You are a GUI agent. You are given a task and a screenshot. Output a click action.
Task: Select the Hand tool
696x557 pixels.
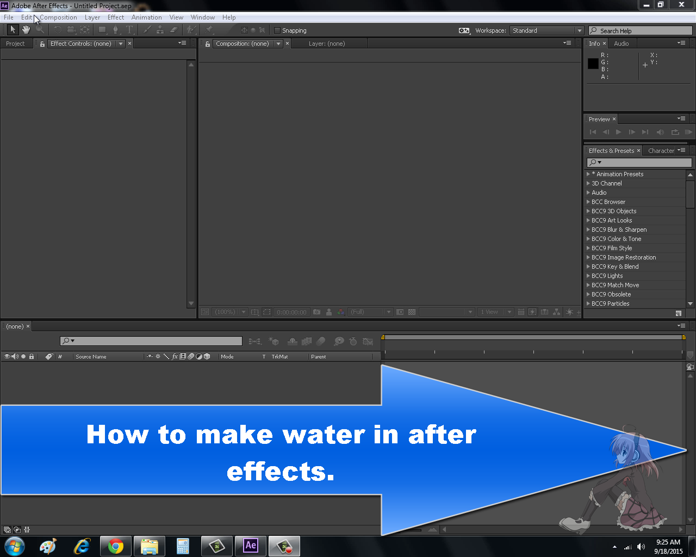point(26,30)
